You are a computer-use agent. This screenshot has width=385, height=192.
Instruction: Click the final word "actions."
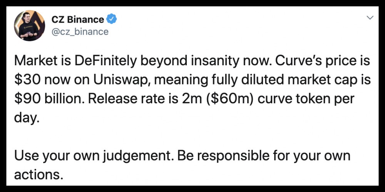click(38, 175)
